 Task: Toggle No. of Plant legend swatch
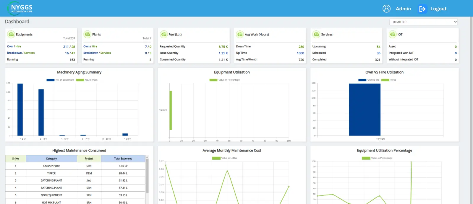coord(80,80)
